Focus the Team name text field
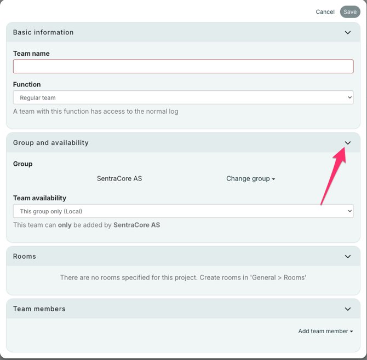The width and height of the screenshot is (367, 360). click(183, 67)
